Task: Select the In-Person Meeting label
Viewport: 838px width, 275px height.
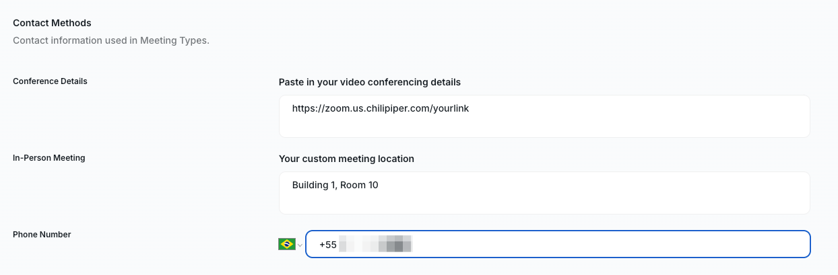Action: coord(49,158)
